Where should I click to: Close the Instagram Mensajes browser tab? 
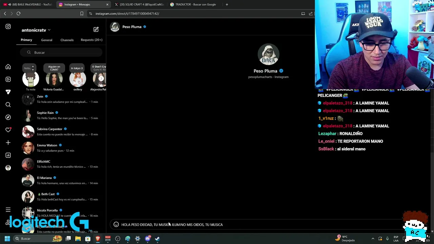[107, 4]
